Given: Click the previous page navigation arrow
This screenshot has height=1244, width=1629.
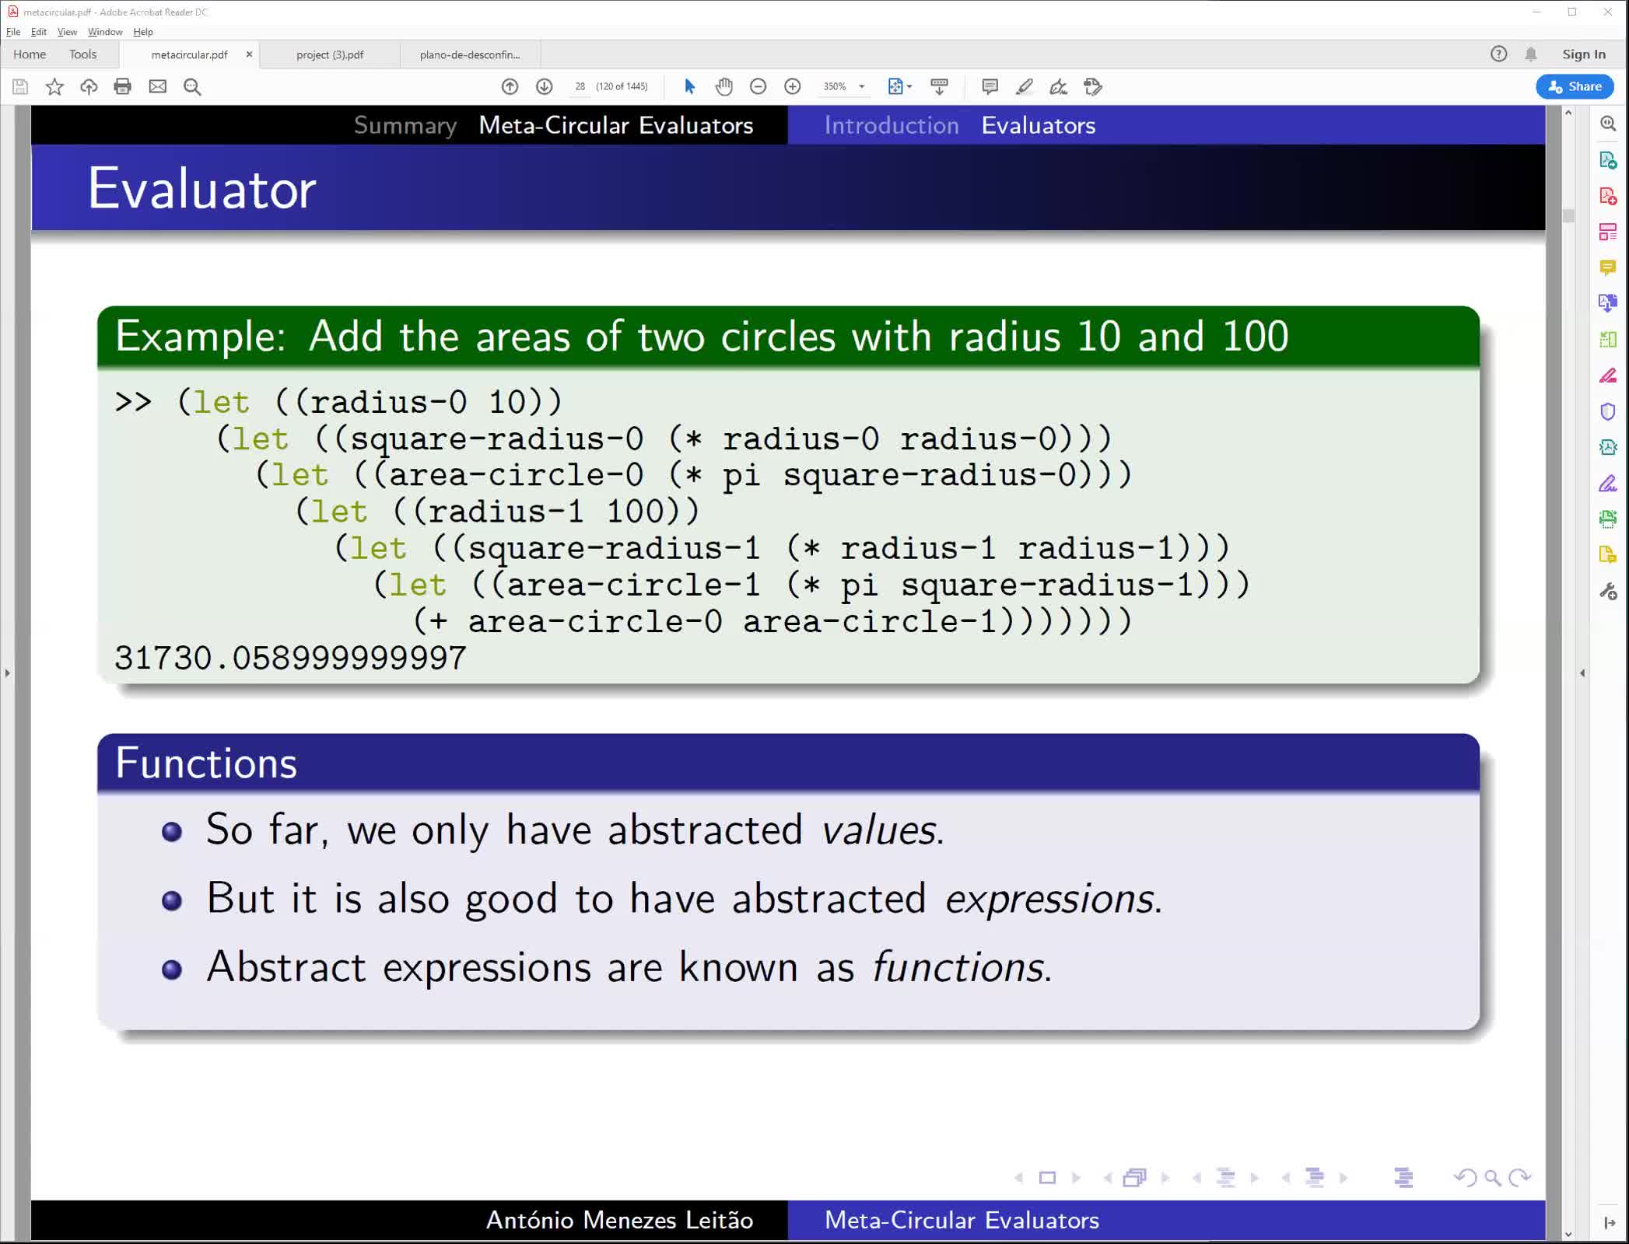Looking at the screenshot, I should 510,86.
